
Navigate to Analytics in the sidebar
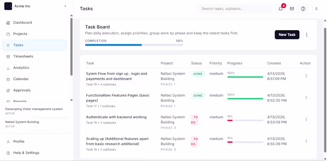35,68
